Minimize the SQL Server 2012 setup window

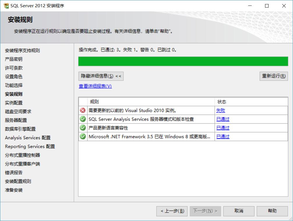click(250, 6)
